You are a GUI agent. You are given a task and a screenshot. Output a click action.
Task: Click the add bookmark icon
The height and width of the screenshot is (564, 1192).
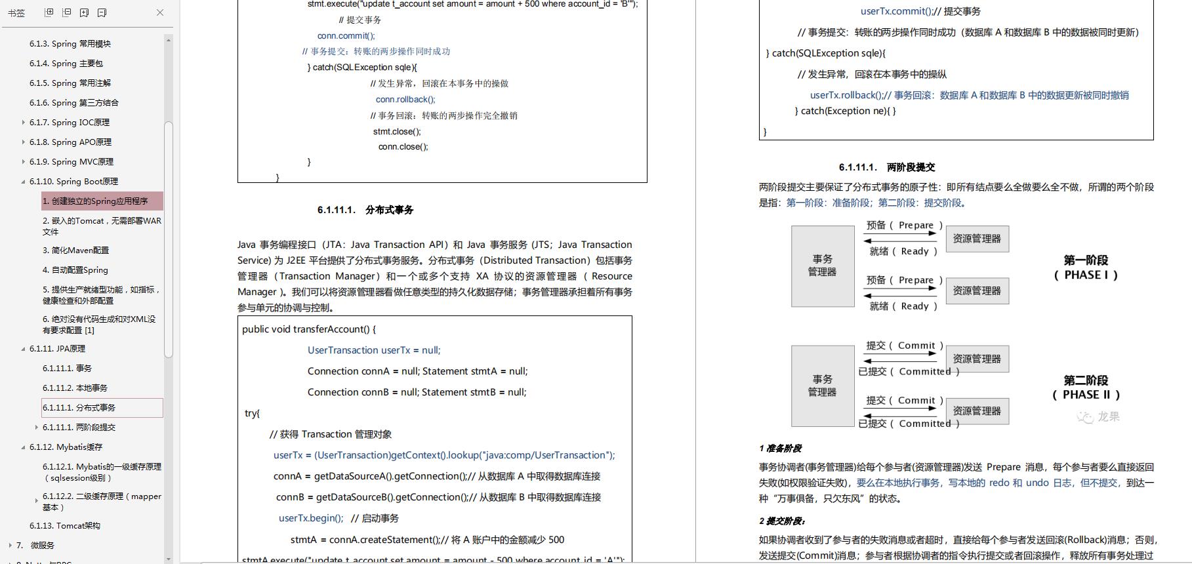pyautogui.click(x=84, y=12)
